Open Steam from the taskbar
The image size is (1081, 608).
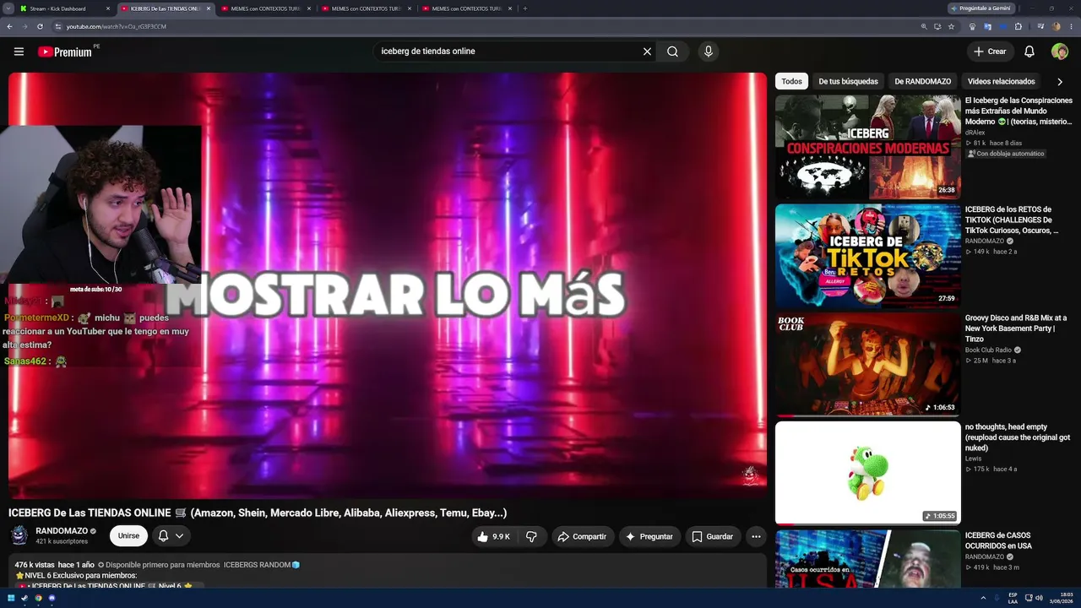(24, 598)
